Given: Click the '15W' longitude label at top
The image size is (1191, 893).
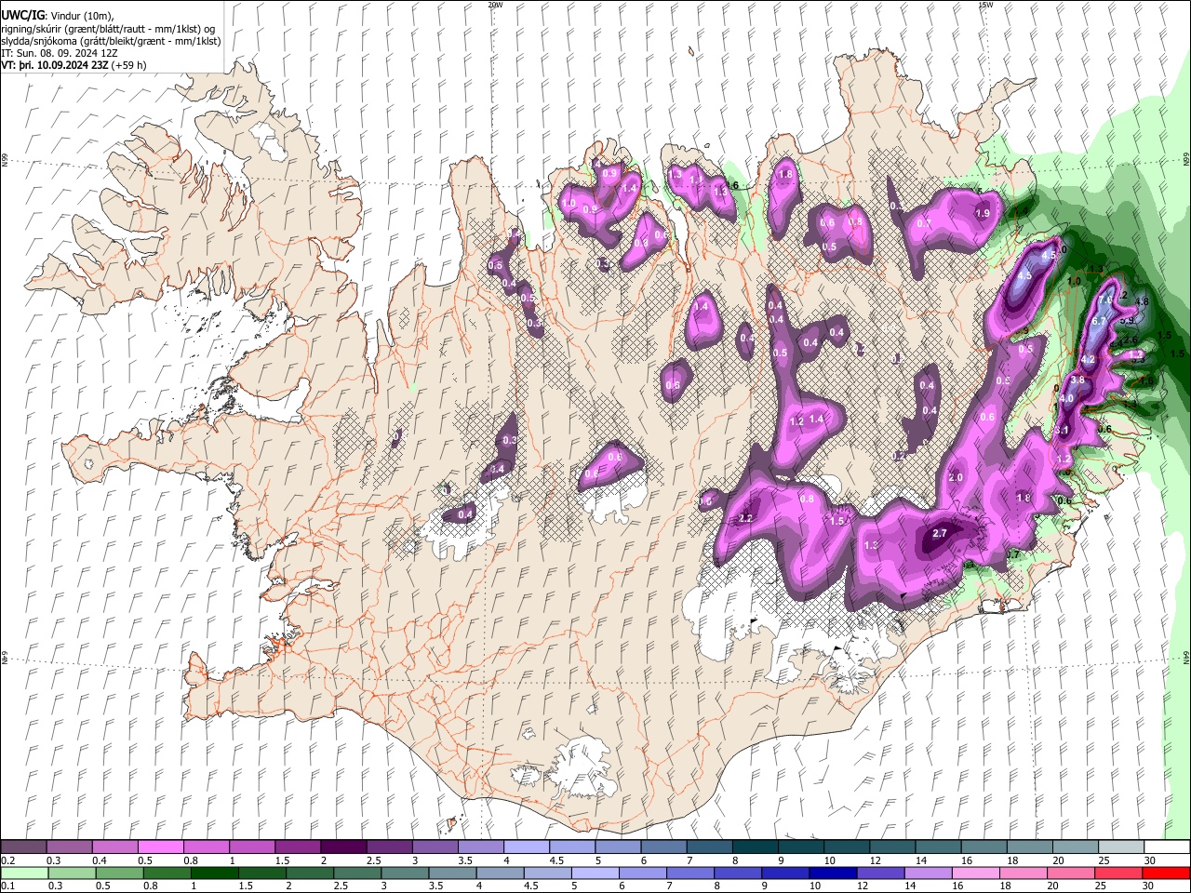Looking at the screenshot, I should (x=985, y=5).
